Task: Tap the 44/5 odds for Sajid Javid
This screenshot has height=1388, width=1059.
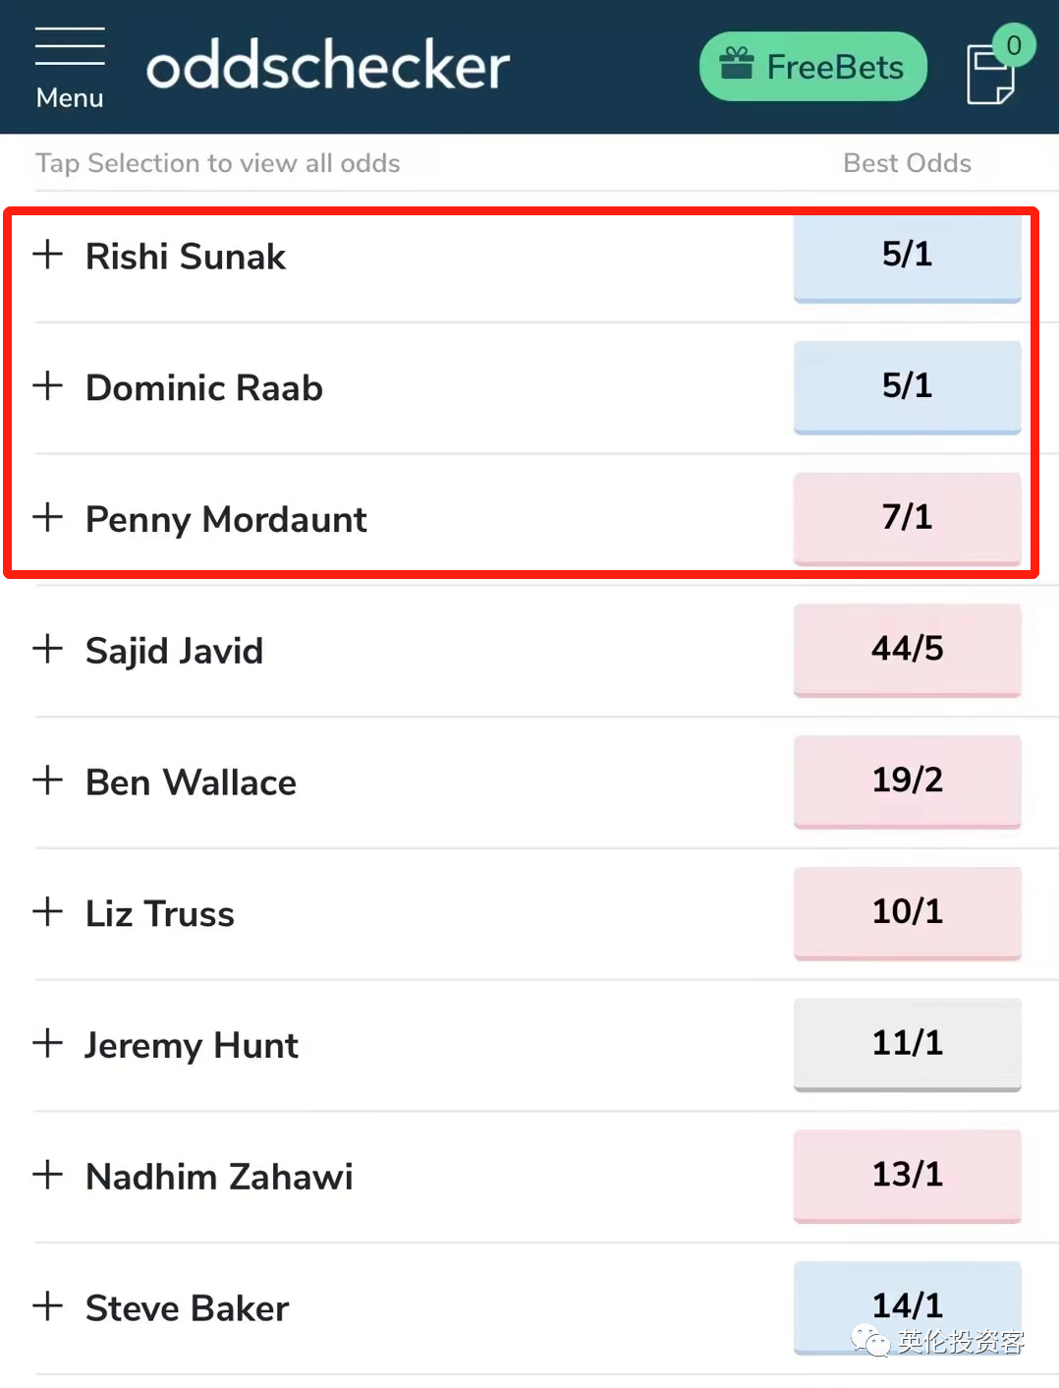Action: [907, 650]
